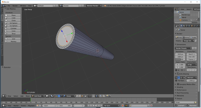Image resolution: width=201 pixels, height=108 pixels.
Task: Toggle Camera visibility eye in outliner
Action: [192, 20]
